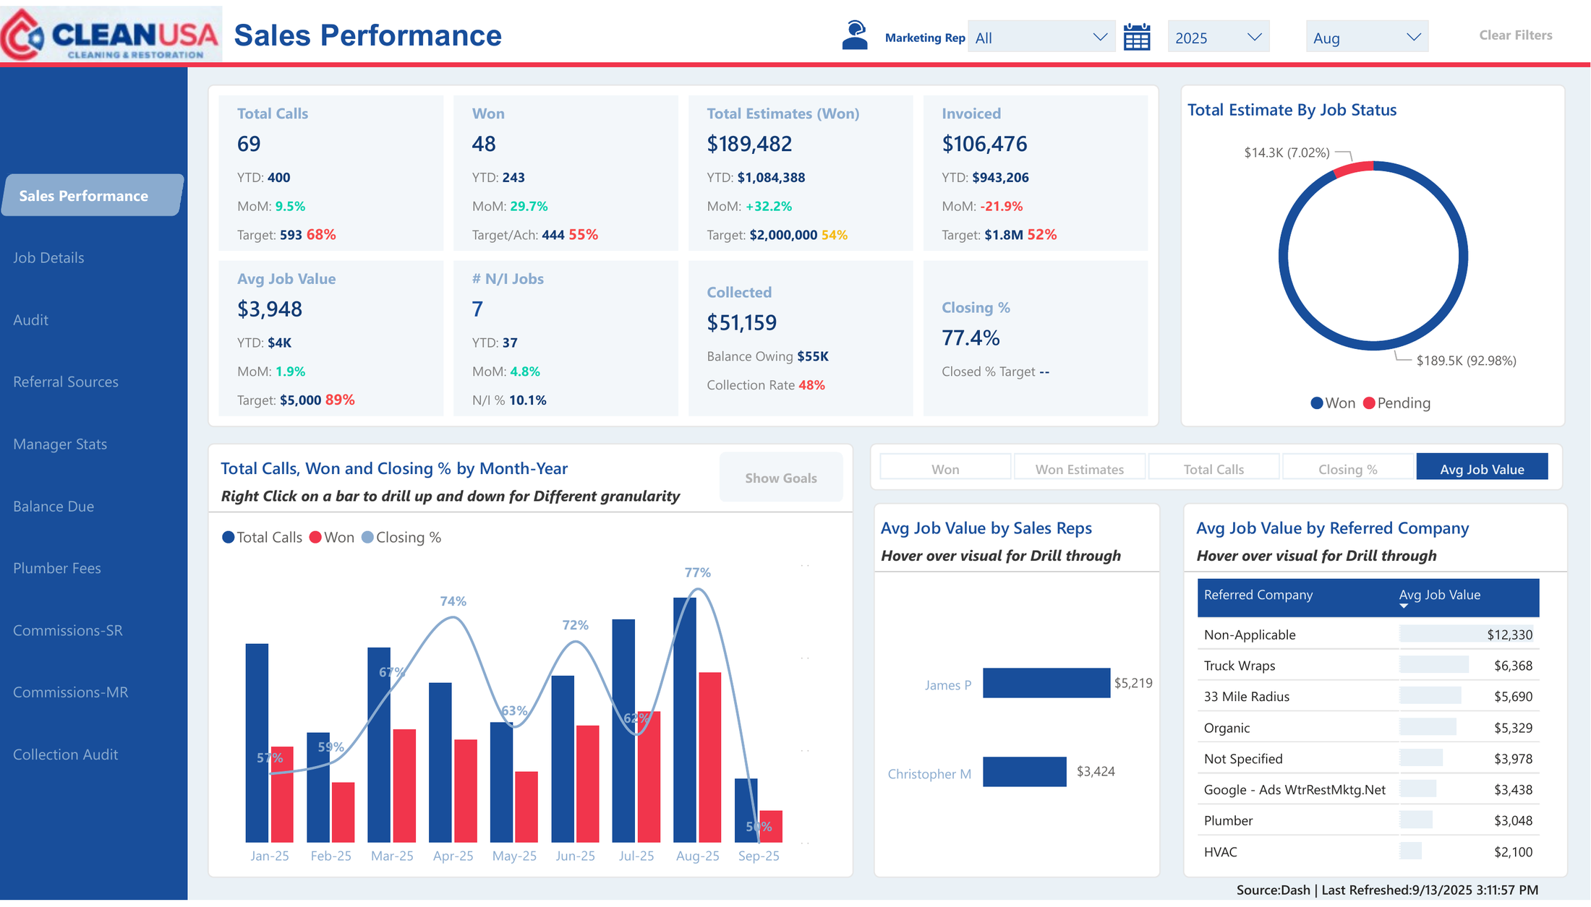
Task: Navigate to the Balance Due page
Action: click(54, 507)
